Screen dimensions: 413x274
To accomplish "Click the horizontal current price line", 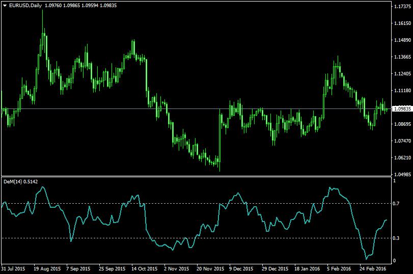I will pos(196,109).
